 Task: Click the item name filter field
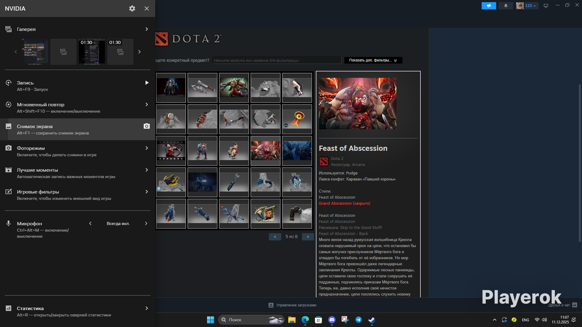tap(277, 60)
